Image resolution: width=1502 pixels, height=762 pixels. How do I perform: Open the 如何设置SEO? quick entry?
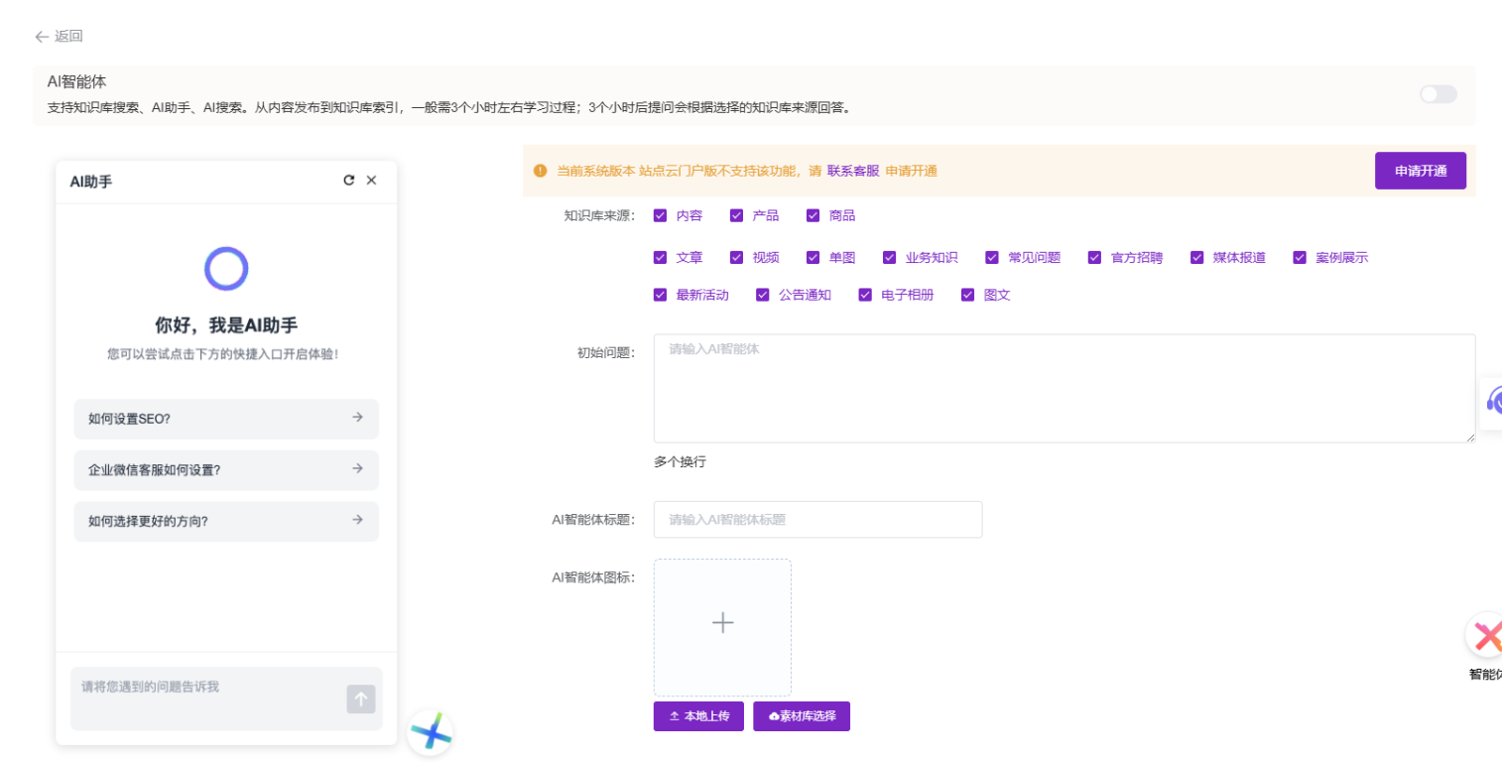[x=226, y=419]
